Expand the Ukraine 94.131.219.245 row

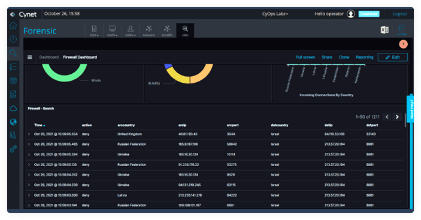pos(29,185)
